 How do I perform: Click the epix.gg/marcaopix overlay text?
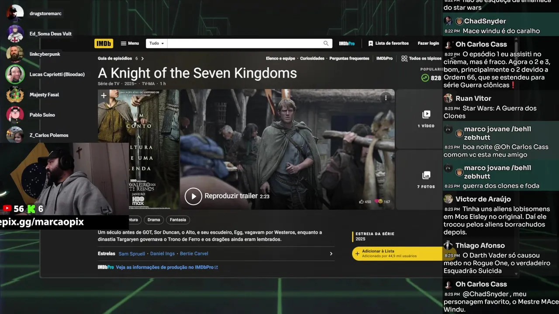click(42, 222)
